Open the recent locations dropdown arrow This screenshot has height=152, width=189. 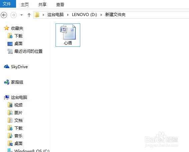pos(21,15)
